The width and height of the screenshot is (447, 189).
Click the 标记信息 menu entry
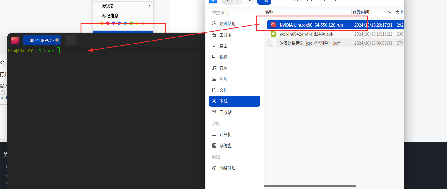coord(110,15)
